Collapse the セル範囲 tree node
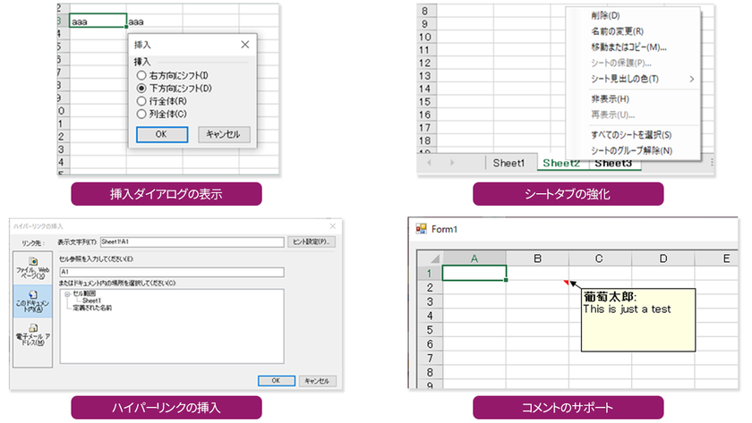 coord(67,293)
